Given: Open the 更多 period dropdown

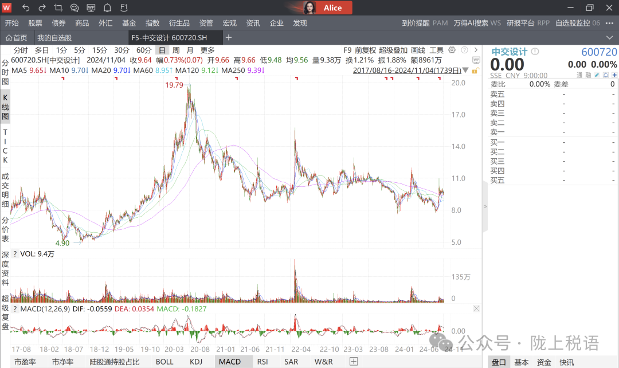Looking at the screenshot, I should tap(207, 50).
